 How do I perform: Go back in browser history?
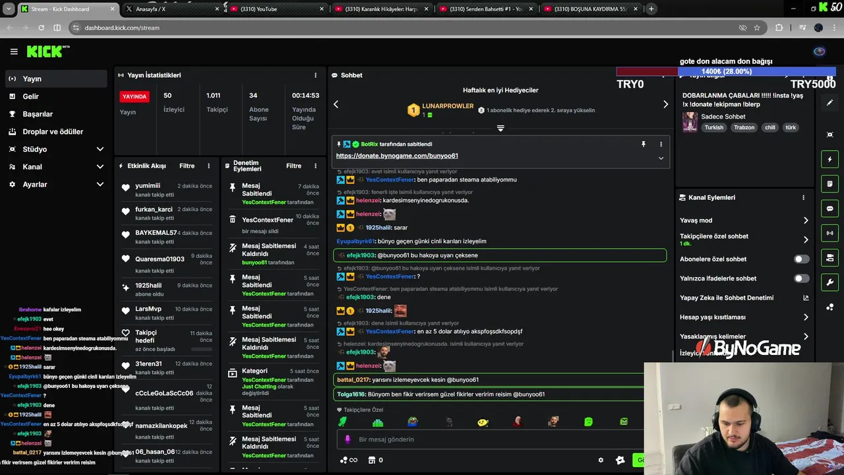coord(9,28)
